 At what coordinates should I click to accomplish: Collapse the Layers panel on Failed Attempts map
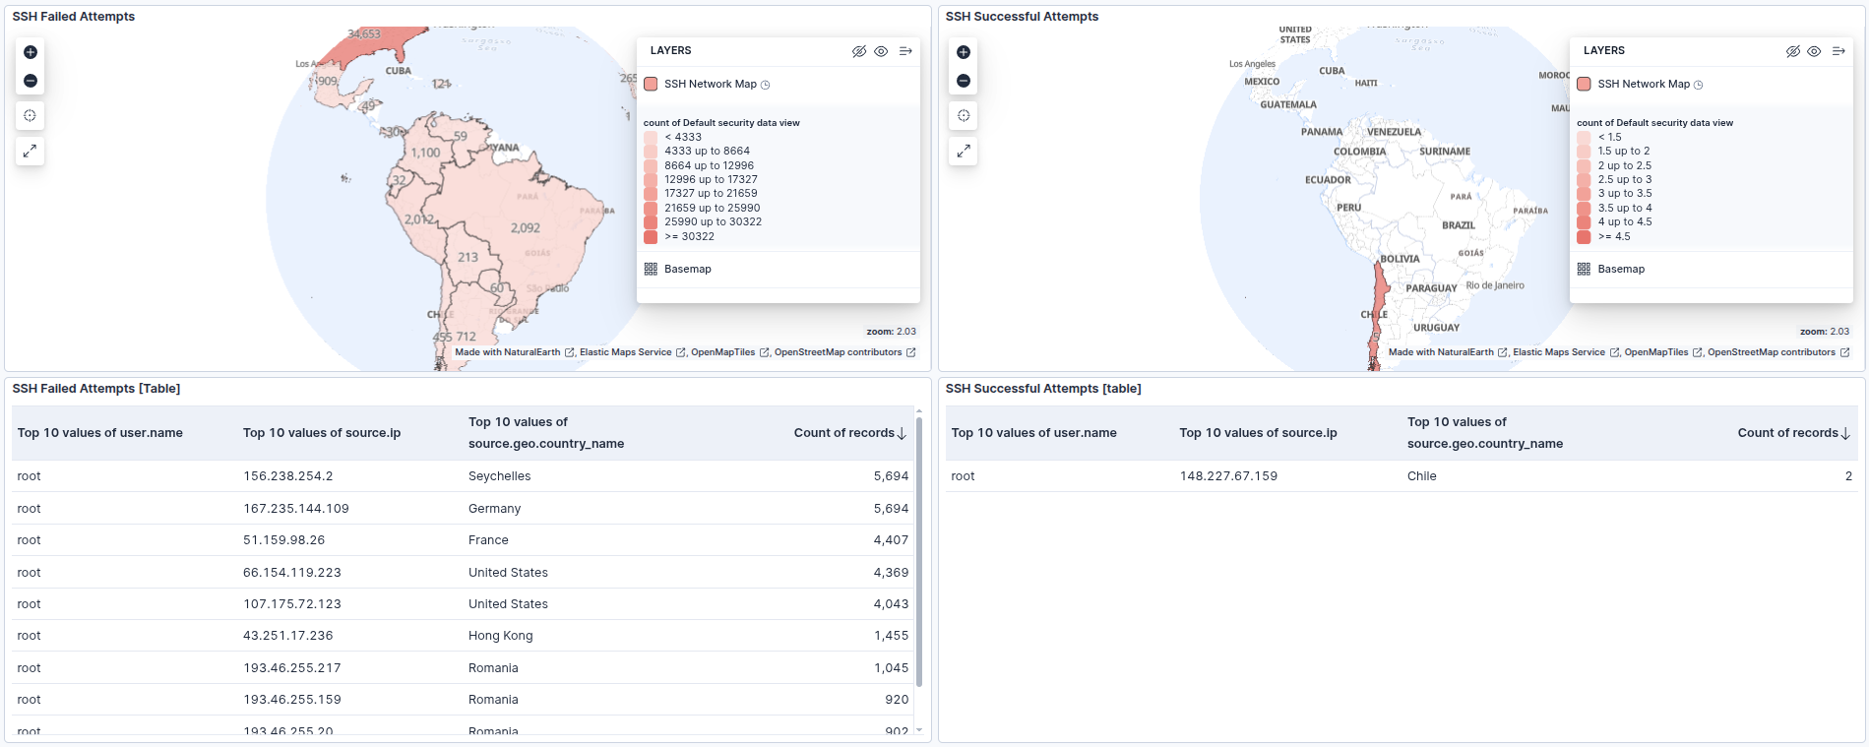point(905,51)
